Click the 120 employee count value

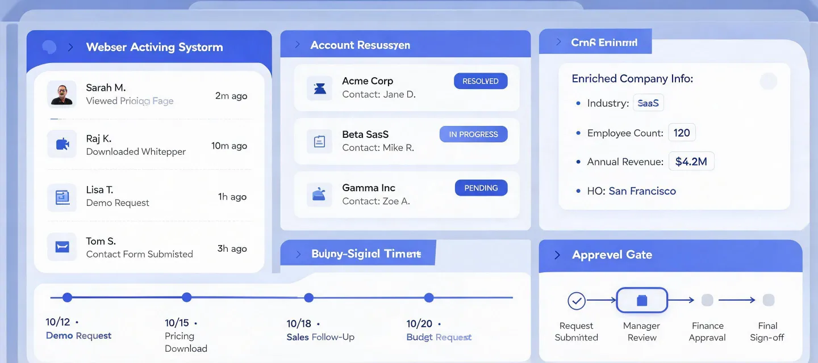(x=682, y=133)
